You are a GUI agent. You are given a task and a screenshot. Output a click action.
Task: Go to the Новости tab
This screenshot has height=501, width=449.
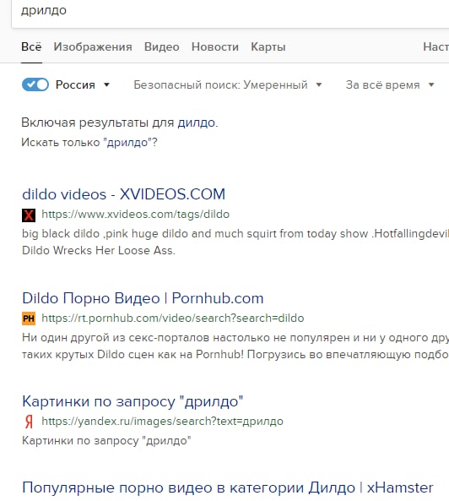pyautogui.click(x=214, y=47)
